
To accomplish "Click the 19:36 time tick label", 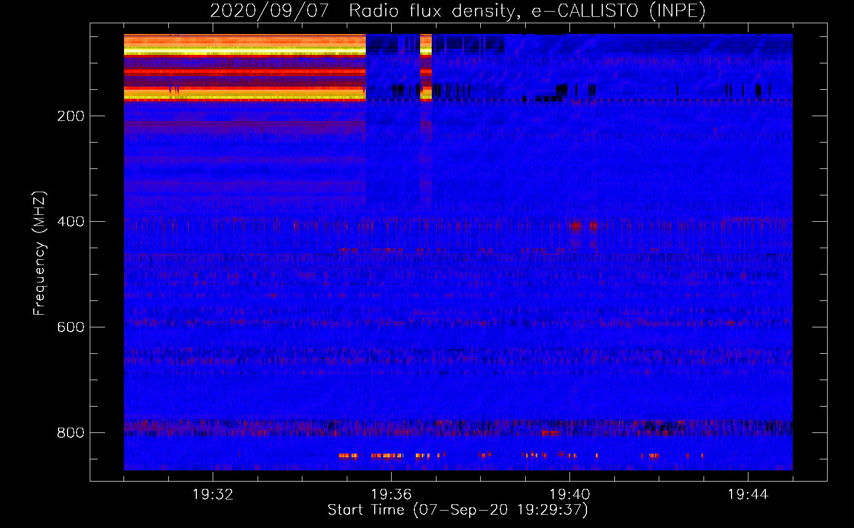I will (391, 495).
